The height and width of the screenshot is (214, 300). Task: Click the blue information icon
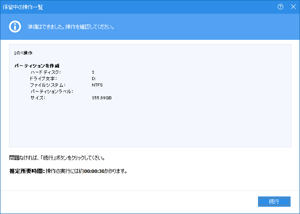point(15,27)
